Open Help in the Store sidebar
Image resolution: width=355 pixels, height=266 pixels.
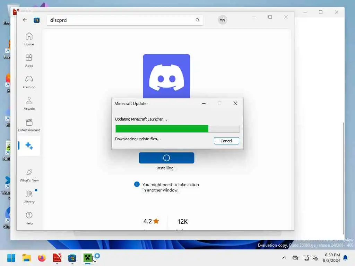point(29,218)
